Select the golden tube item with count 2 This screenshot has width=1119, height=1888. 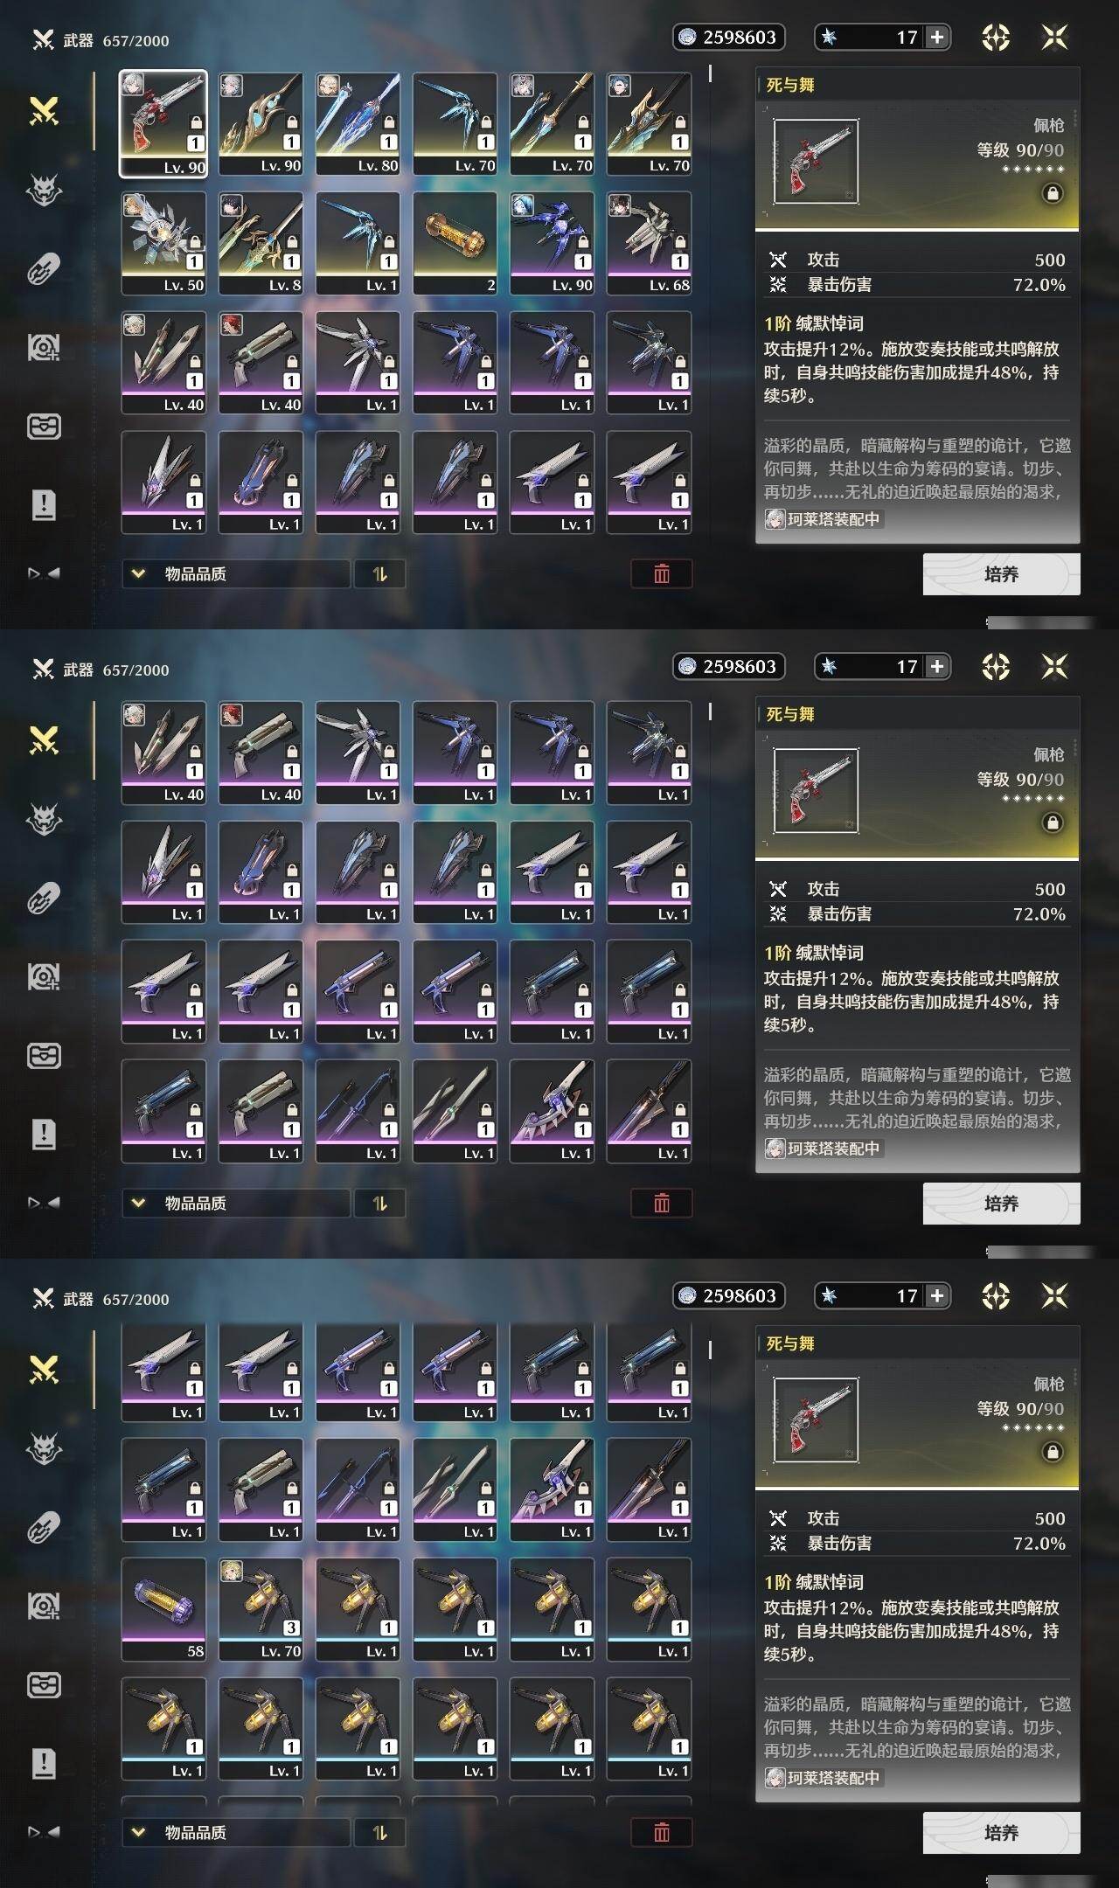455,244
